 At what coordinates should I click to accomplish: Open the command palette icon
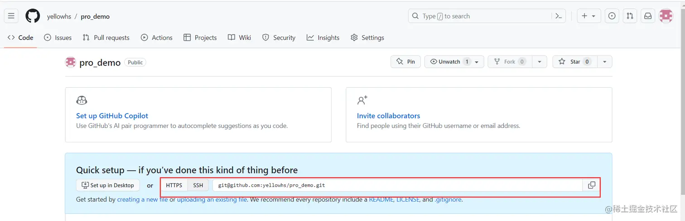tap(559, 16)
